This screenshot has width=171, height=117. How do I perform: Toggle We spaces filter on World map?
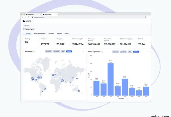tap(57, 51)
